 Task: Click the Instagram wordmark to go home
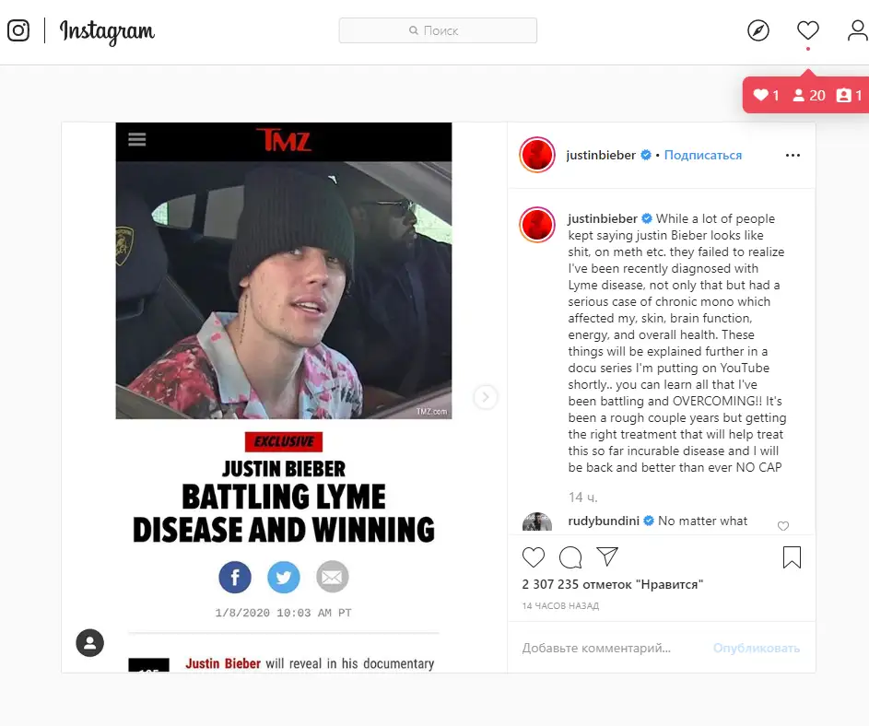click(x=107, y=31)
